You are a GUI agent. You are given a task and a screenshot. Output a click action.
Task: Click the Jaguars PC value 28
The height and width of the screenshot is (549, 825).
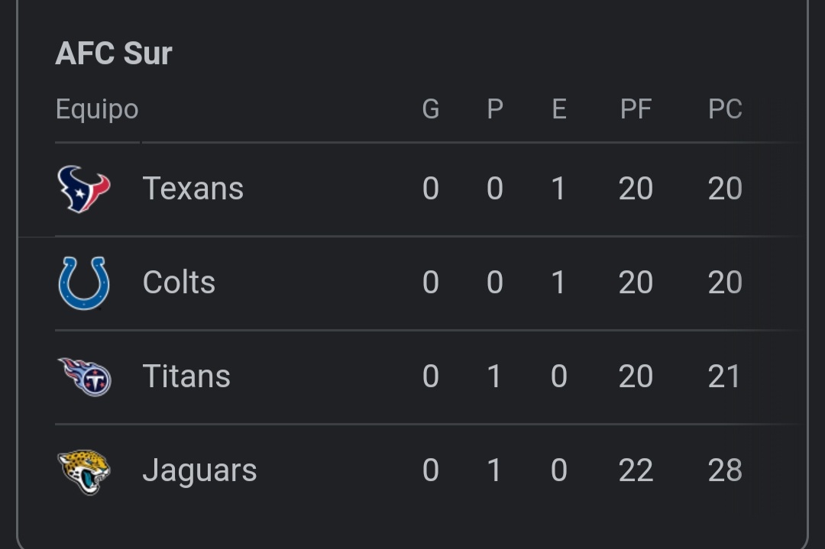point(725,470)
